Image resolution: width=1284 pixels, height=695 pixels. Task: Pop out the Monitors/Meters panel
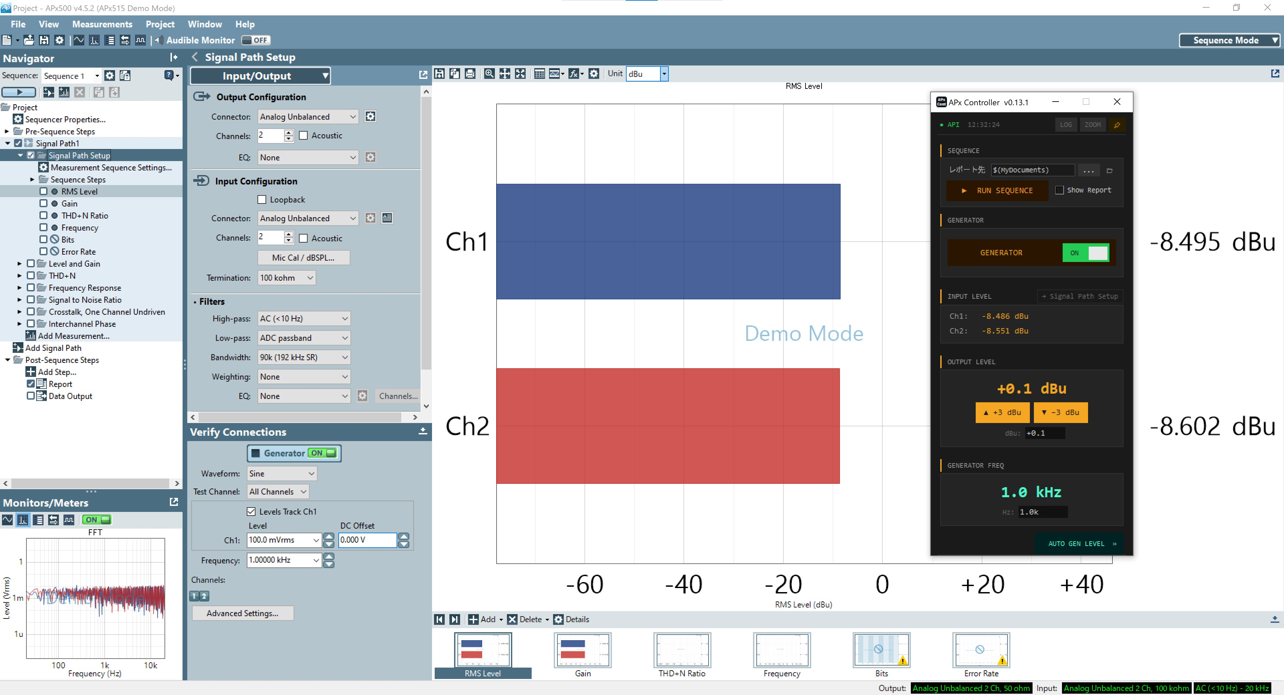(x=174, y=502)
